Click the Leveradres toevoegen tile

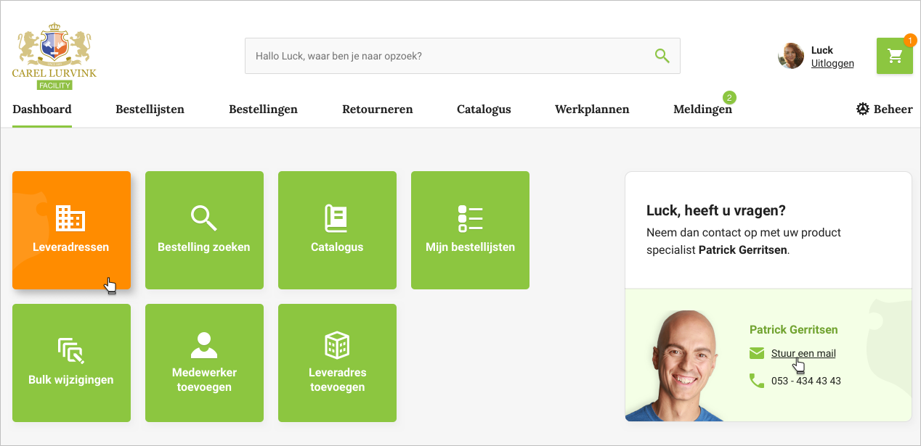click(337, 363)
